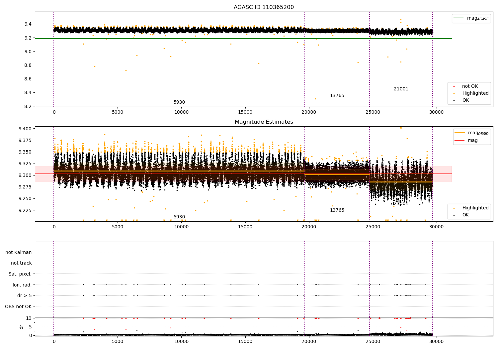Viewport: 498px width, 349px height.
Task: Click the 'AGASC ID 110365200' title
Action: 264,7
